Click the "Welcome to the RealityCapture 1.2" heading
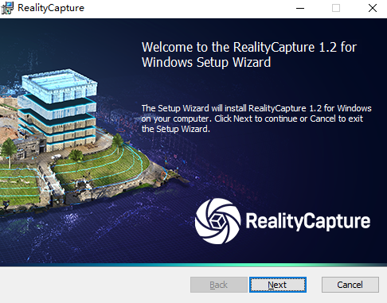The image size is (387, 303). [249, 55]
